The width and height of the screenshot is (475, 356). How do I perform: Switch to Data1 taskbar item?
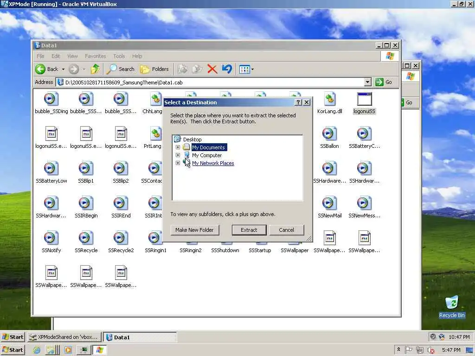140,337
